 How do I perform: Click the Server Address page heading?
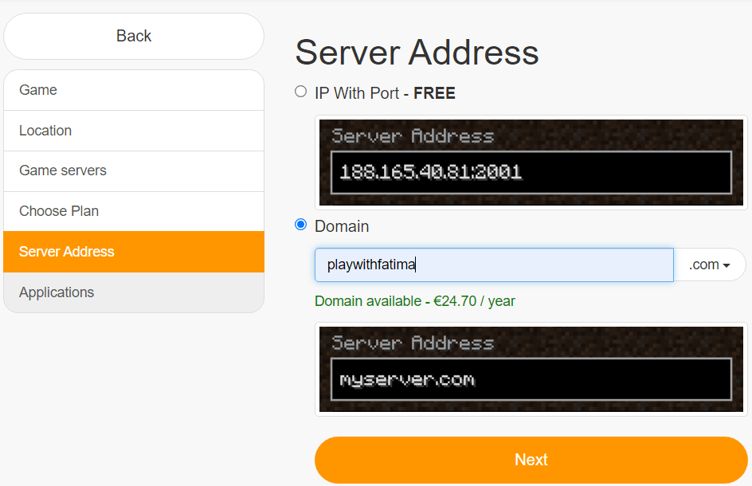417,52
